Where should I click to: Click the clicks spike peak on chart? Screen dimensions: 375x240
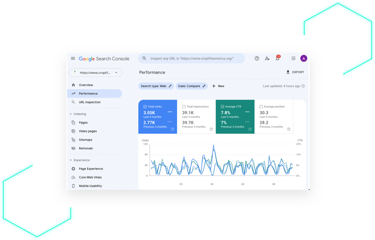(x=213, y=145)
